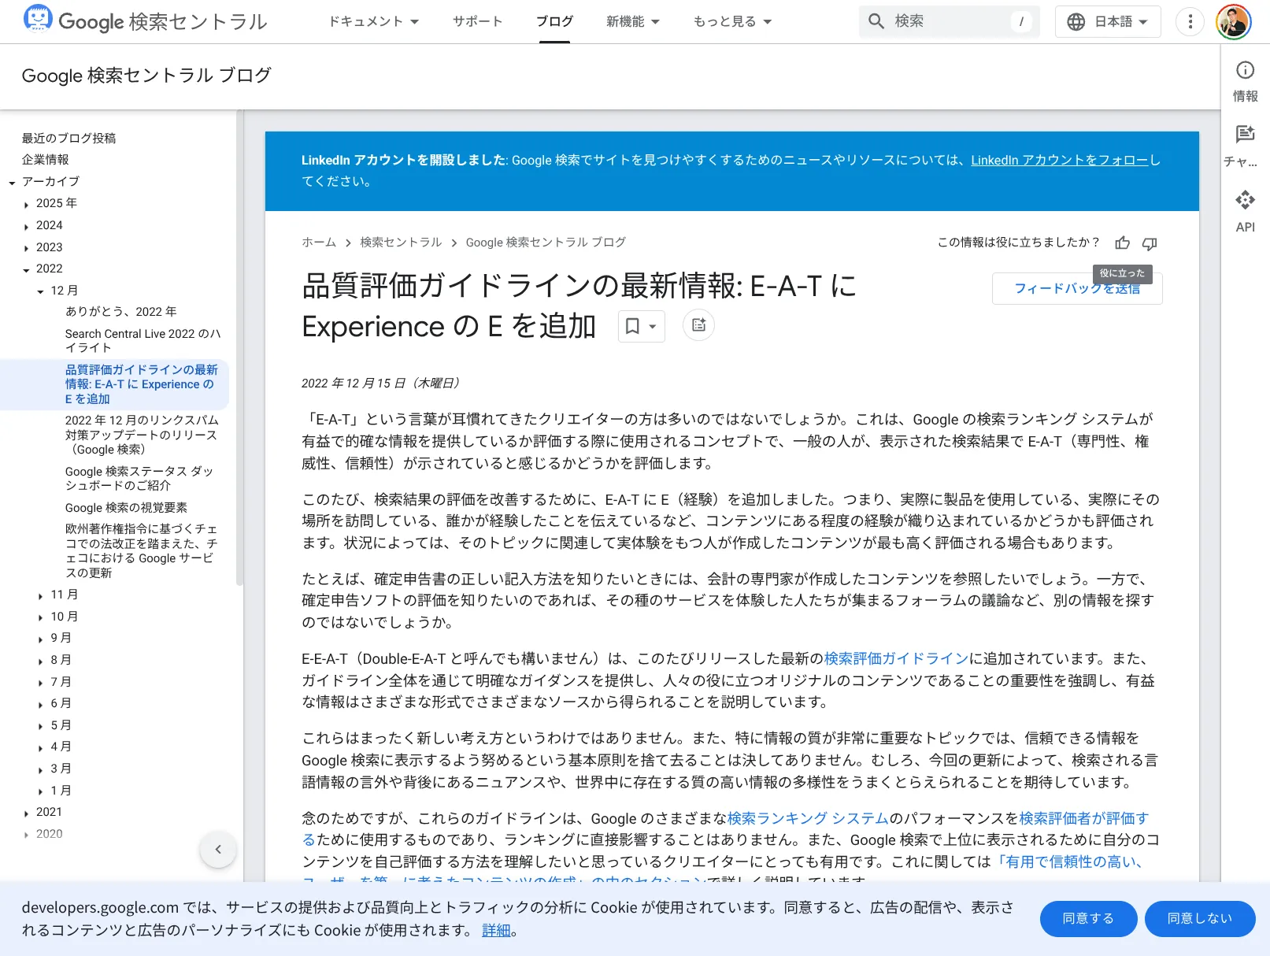
Task: Select the ブログ tab
Action: pyautogui.click(x=554, y=21)
